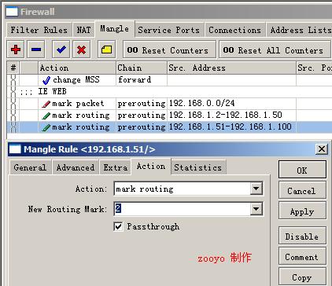This screenshot has height=286, width=332.
Task: Select mark packet rule row
Action: (x=169, y=104)
